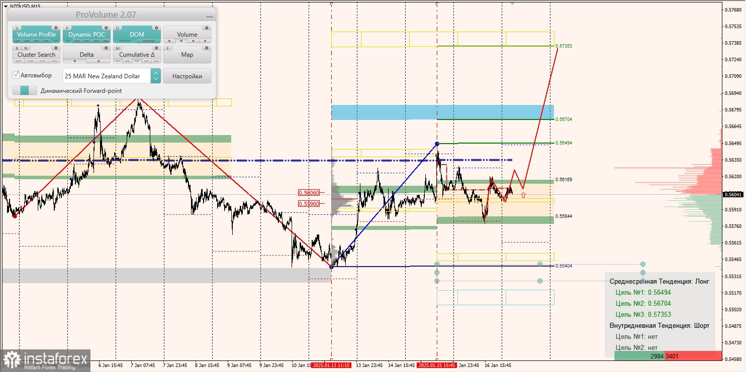This screenshot has height=372, width=746.
Task: Open Volume Profile gear settings
Action: [x=56, y=28]
